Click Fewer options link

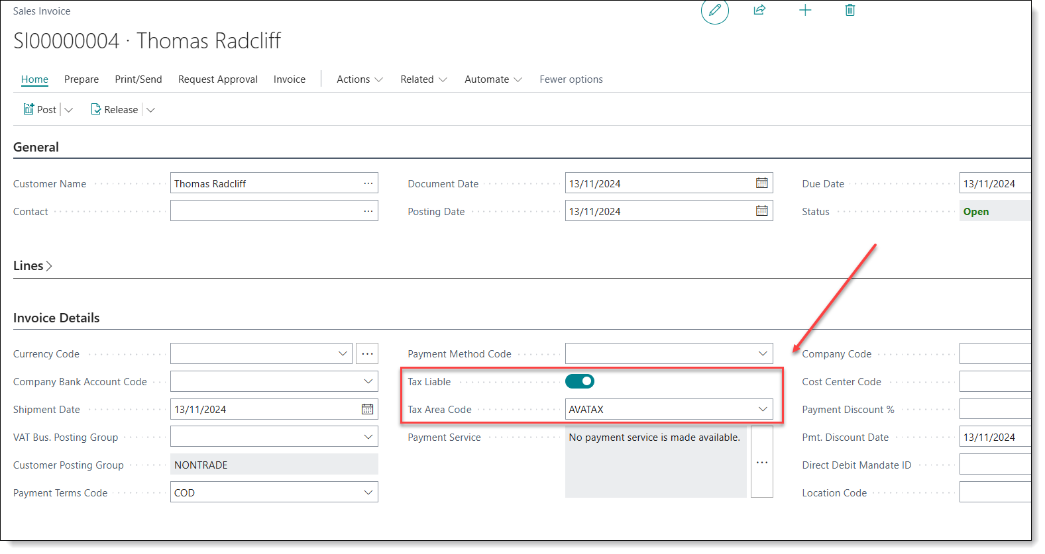click(571, 79)
